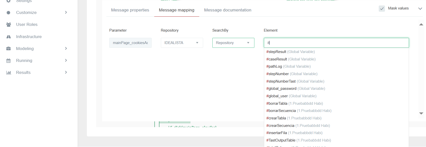Open the SearchBy Repository dropdown

(233, 43)
